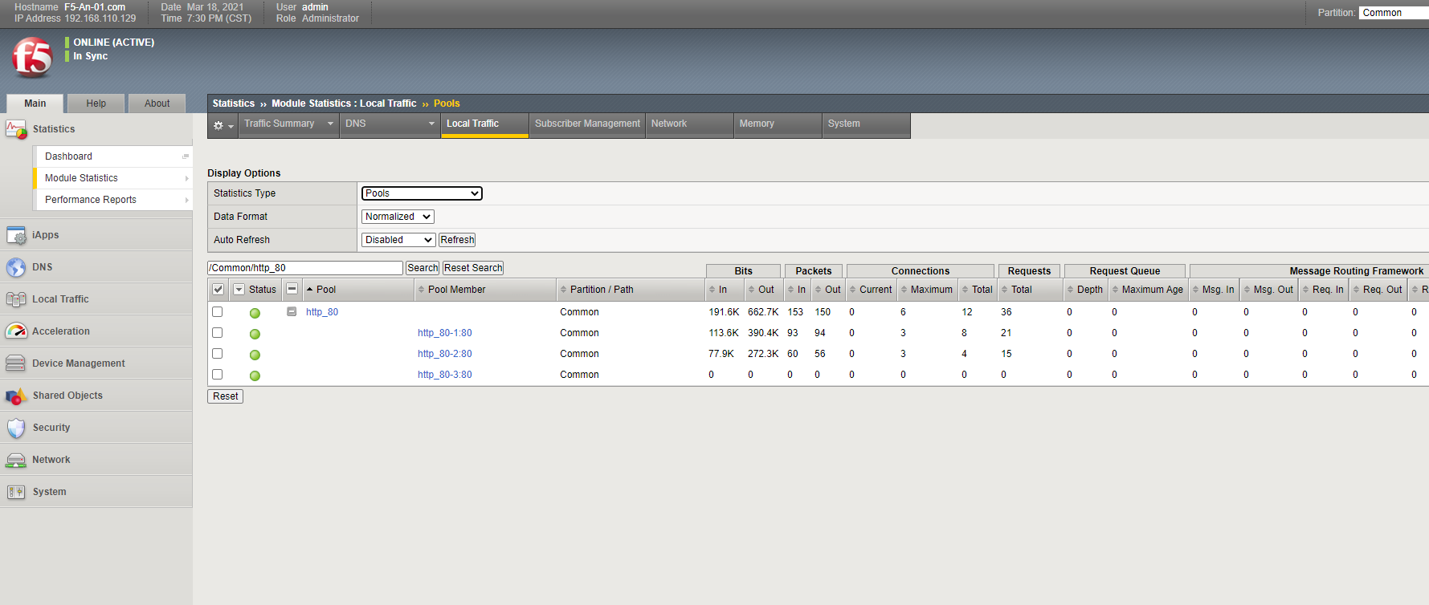This screenshot has height=605, width=1429.
Task: Check the box for pool http_80
Action: pos(217,312)
